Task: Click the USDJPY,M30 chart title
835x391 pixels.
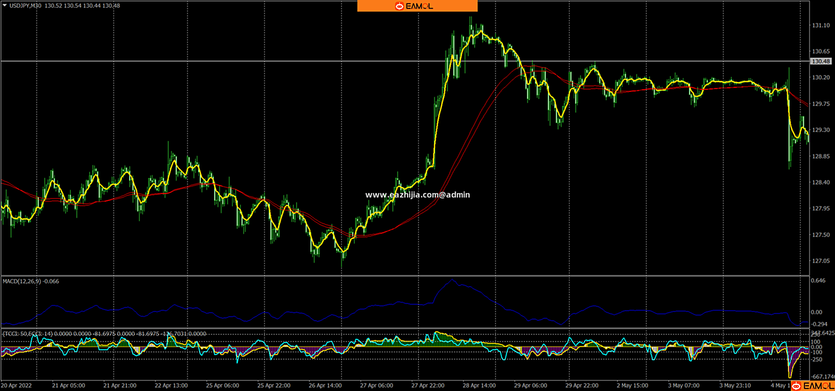Action: (25, 6)
